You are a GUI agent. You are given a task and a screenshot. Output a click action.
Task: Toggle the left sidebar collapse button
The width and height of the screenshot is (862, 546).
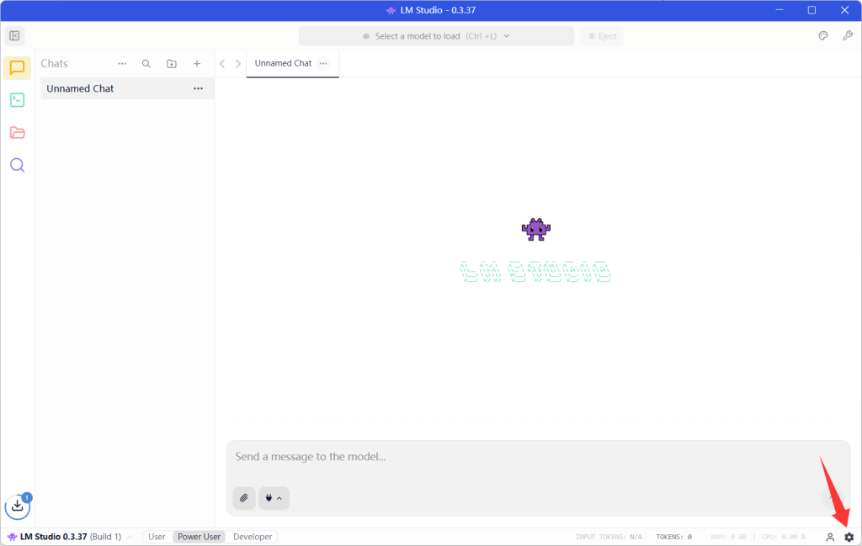14,36
